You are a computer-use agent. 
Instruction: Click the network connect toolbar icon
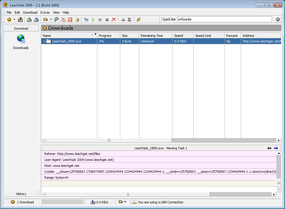(123, 20)
